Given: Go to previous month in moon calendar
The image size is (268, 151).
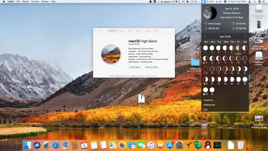Looking at the screenshot, I should click(204, 36).
